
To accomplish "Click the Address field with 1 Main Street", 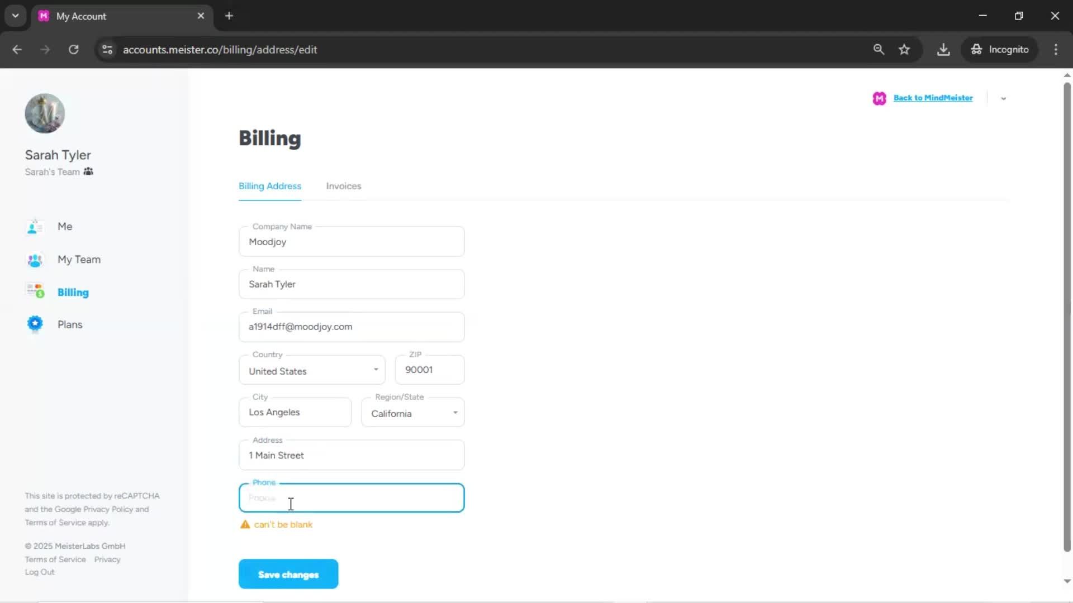I will click(x=352, y=455).
